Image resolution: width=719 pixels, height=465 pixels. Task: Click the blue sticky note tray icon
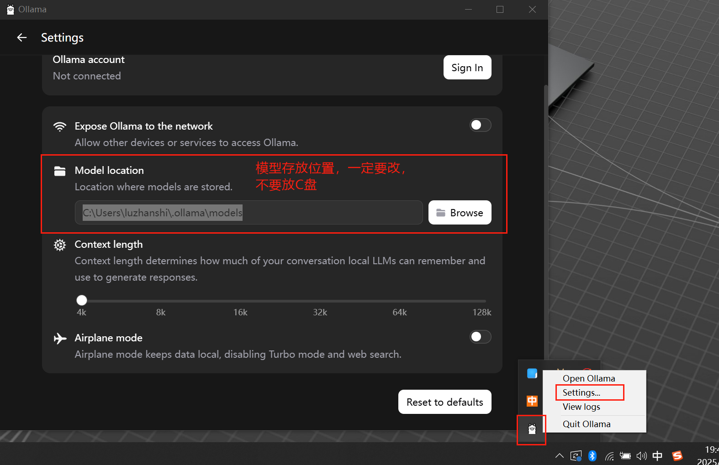pos(532,373)
